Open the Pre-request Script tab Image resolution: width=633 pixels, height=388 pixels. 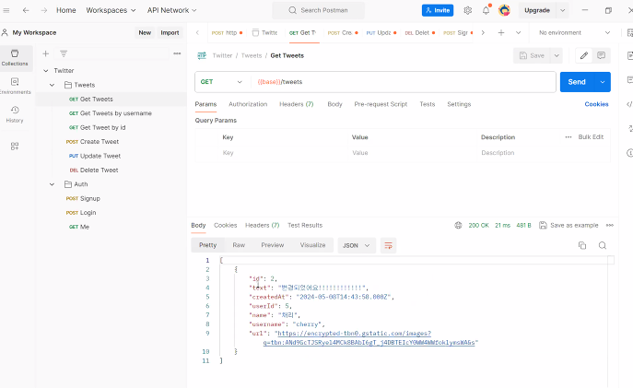pyautogui.click(x=381, y=104)
